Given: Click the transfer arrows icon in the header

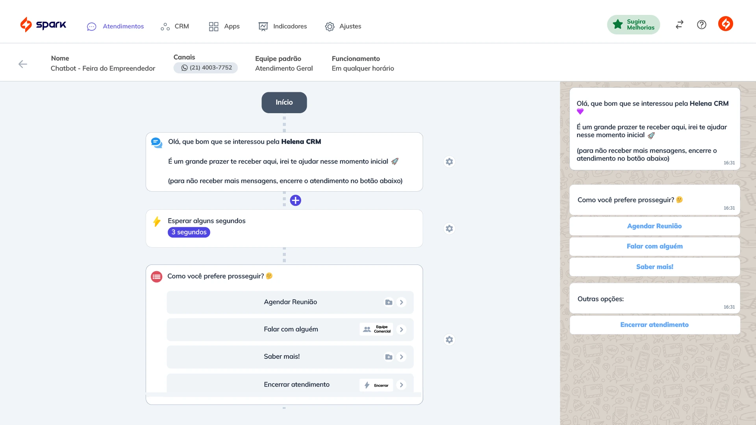Looking at the screenshot, I should (679, 24).
